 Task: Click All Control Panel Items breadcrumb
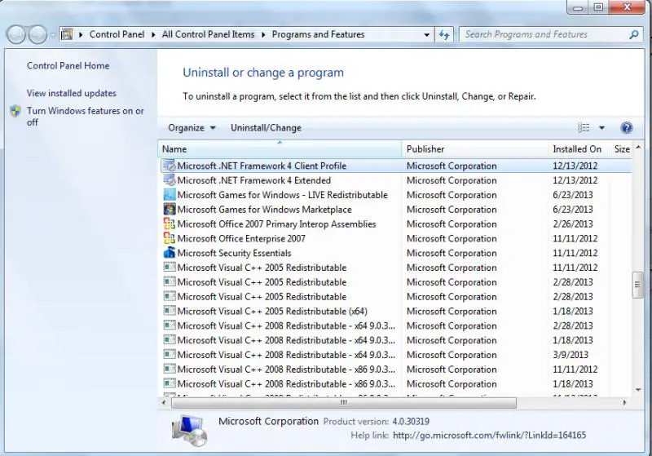[x=209, y=34]
